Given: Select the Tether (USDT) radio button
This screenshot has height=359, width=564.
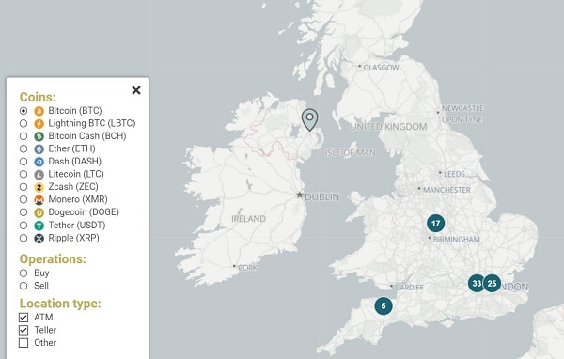Looking at the screenshot, I should tap(23, 226).
